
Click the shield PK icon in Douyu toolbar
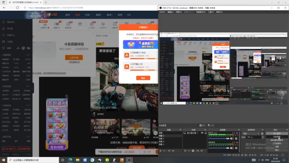point(103,24)
